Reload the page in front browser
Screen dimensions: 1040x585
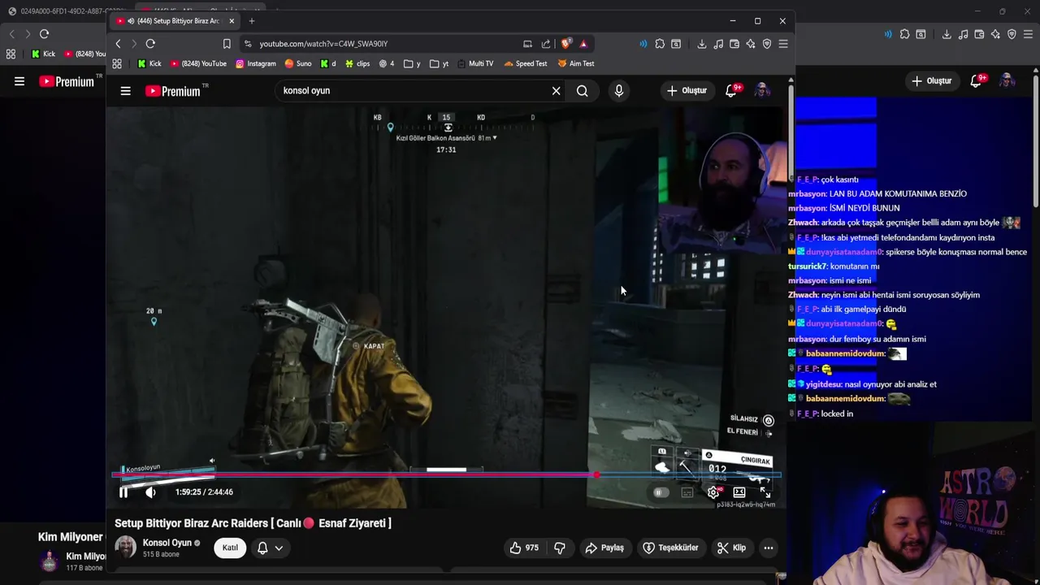pos(150,44)
